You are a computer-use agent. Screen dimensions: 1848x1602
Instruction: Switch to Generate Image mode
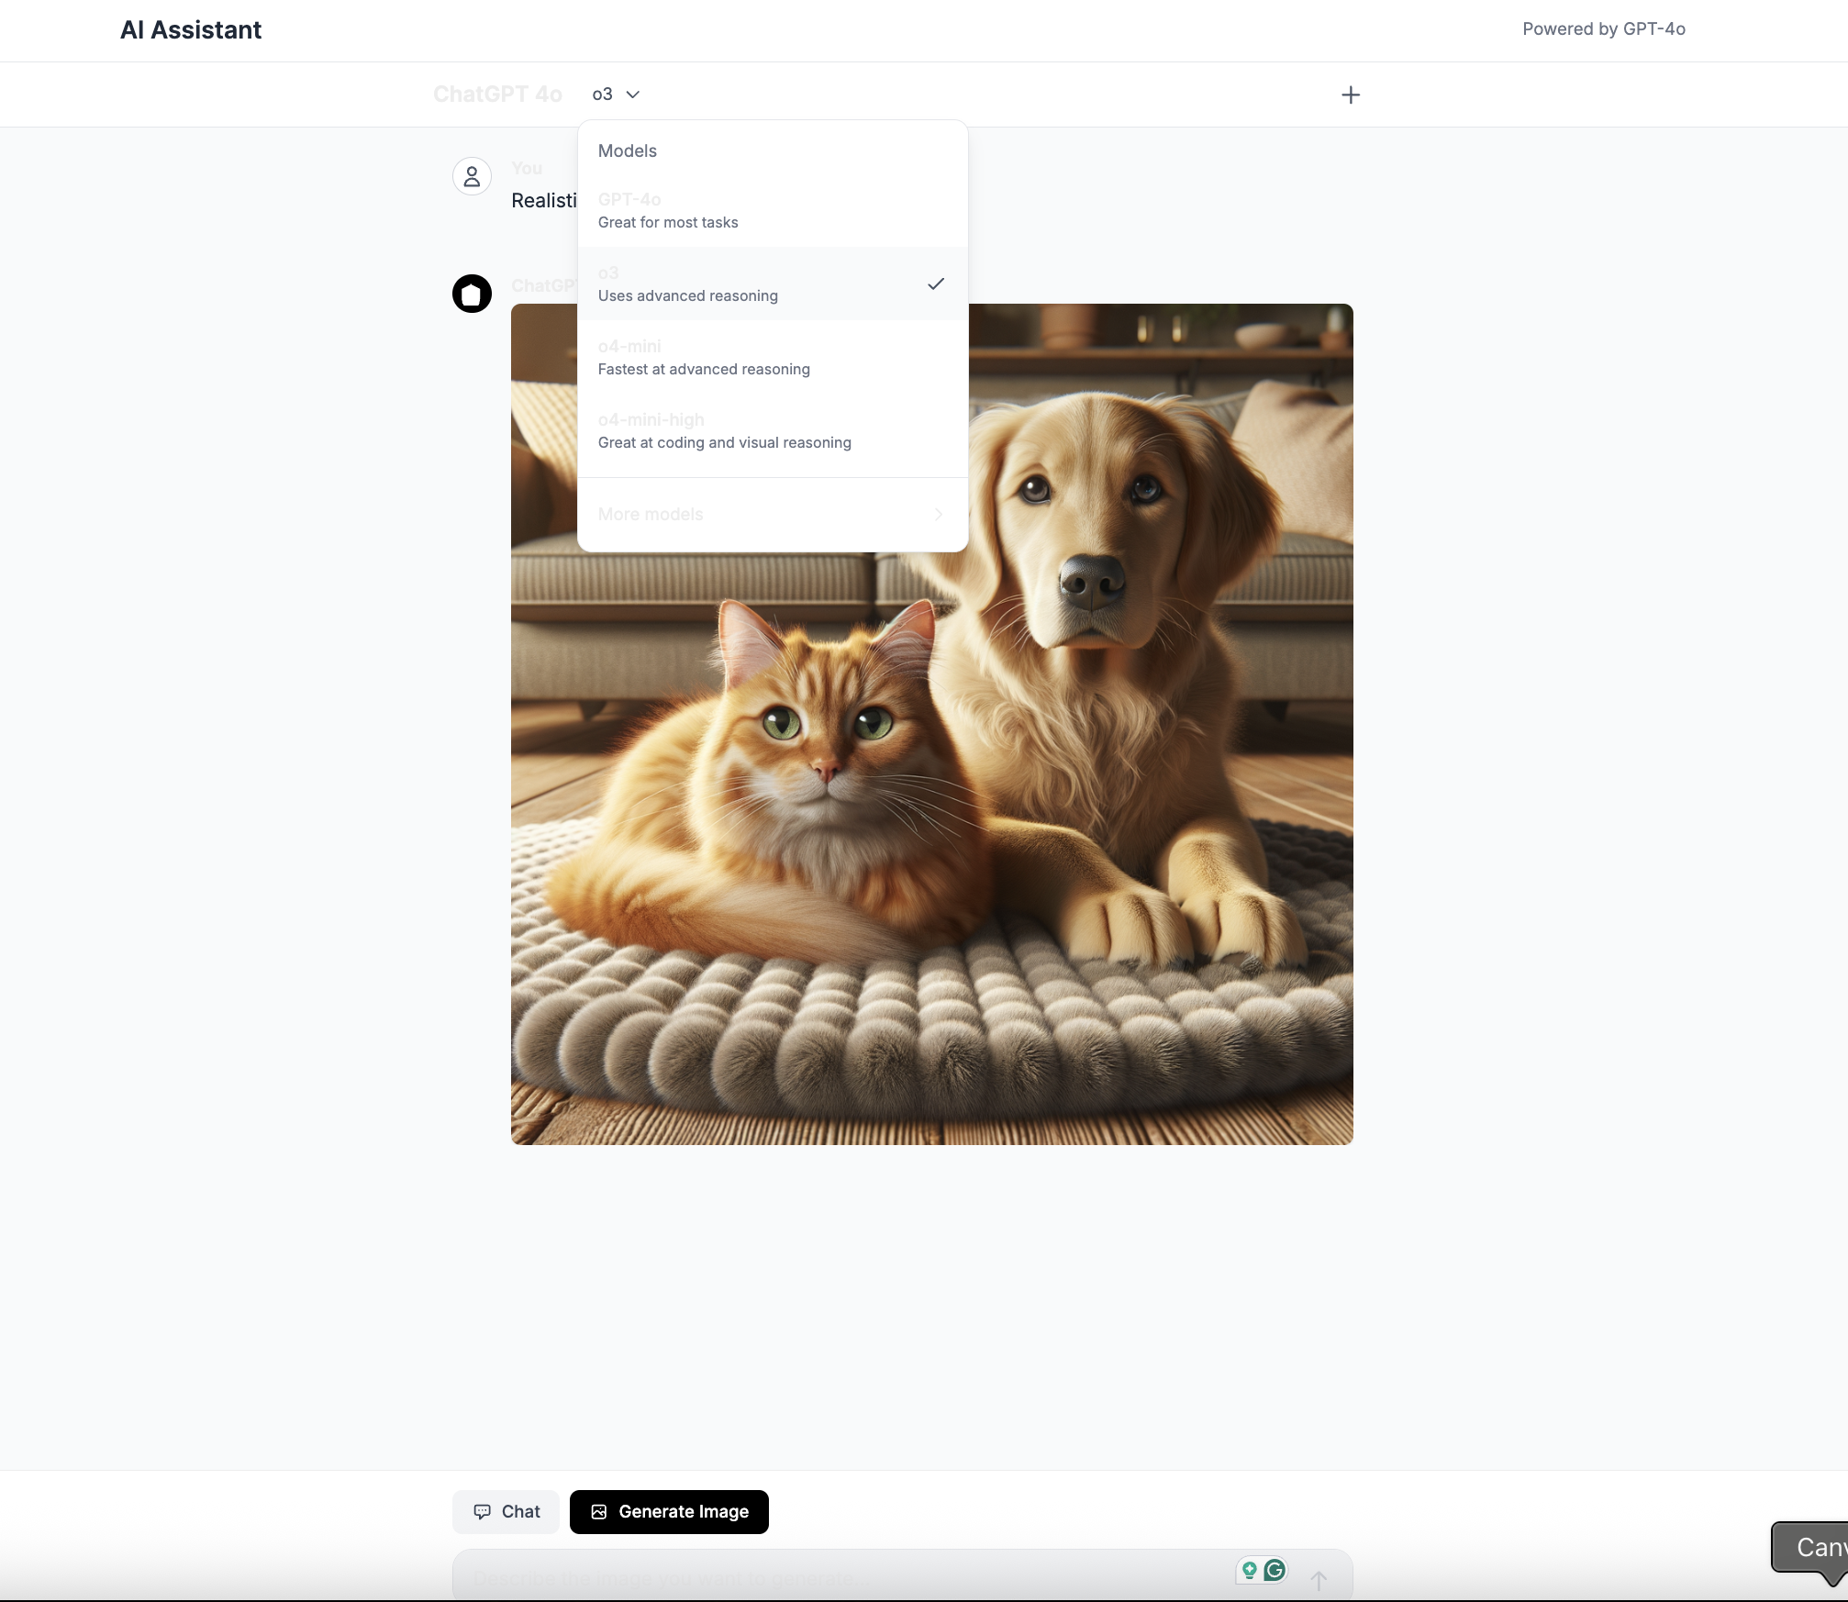click(669, 1511)
